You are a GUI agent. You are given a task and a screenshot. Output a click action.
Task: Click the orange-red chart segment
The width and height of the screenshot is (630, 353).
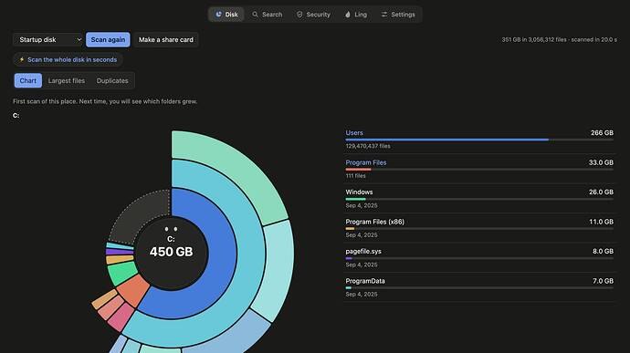[133, 290]
